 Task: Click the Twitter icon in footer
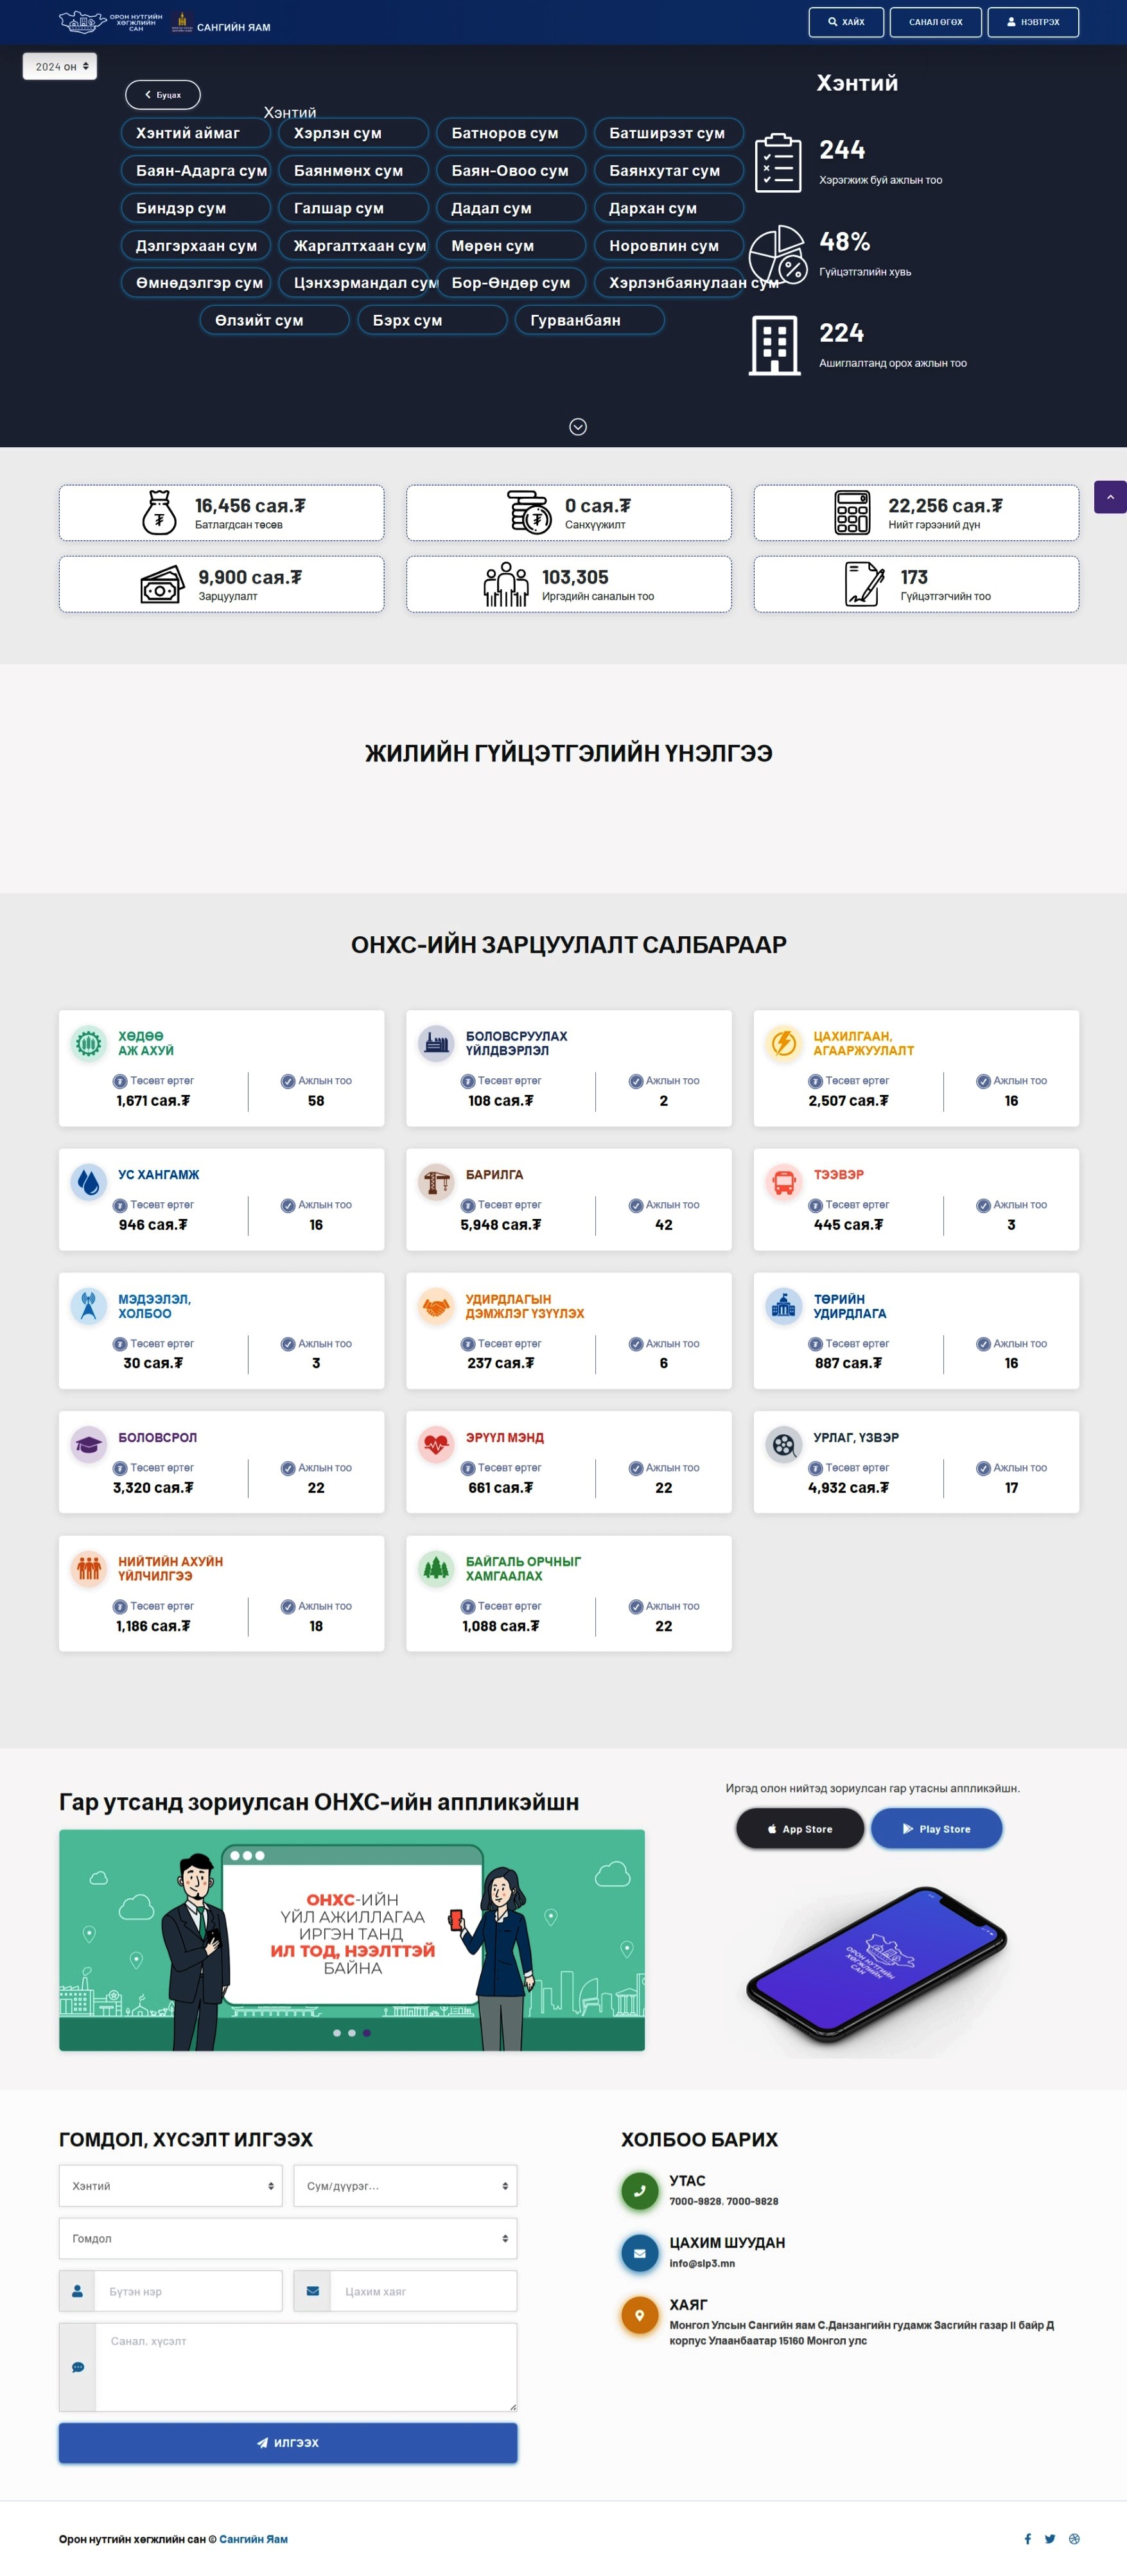(1050, 2538)
